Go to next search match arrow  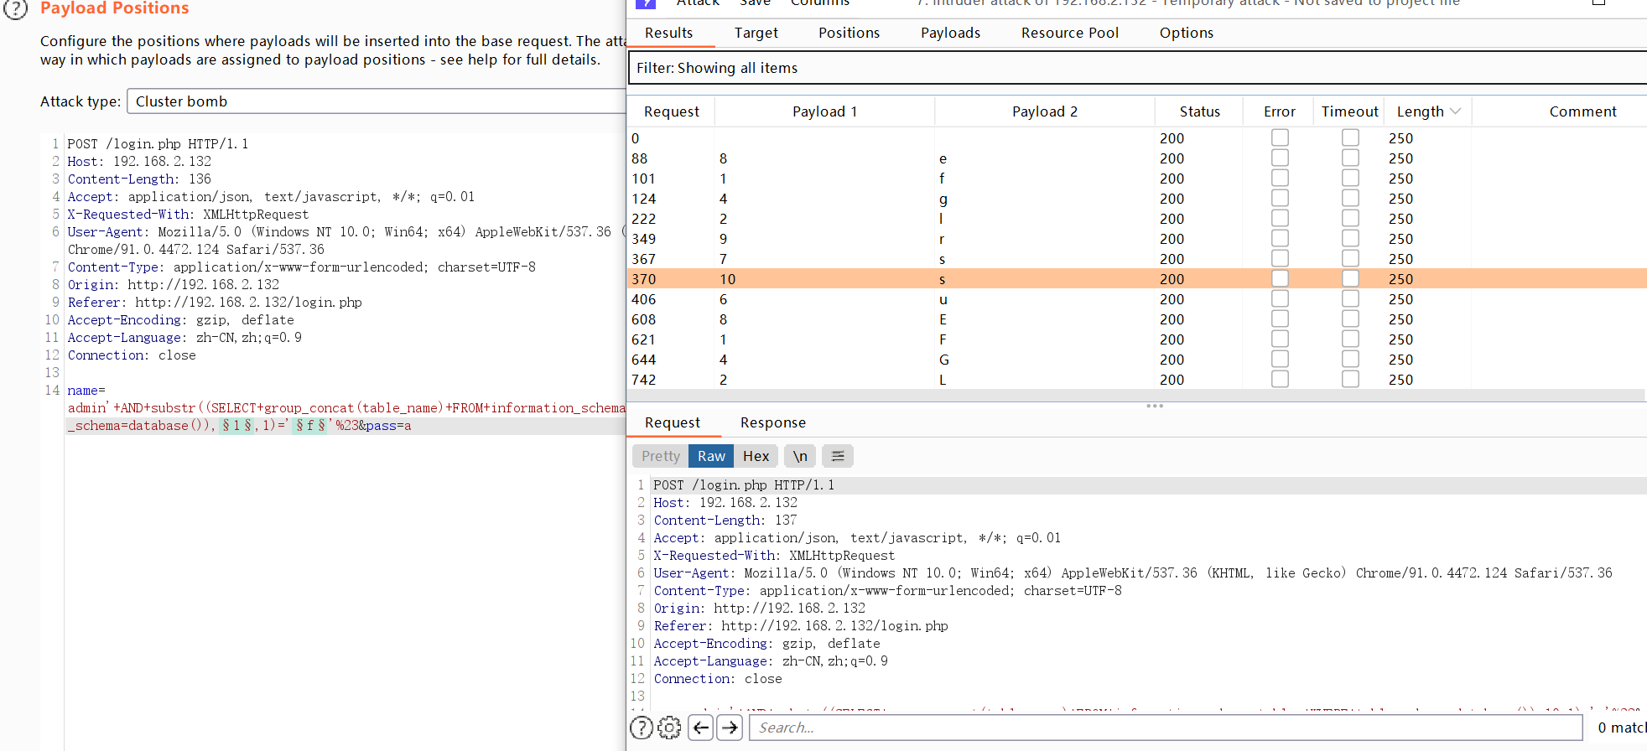tap(730, 728)
